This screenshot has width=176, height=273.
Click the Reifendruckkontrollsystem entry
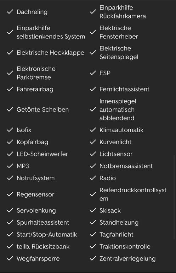[x=133, y=194]
